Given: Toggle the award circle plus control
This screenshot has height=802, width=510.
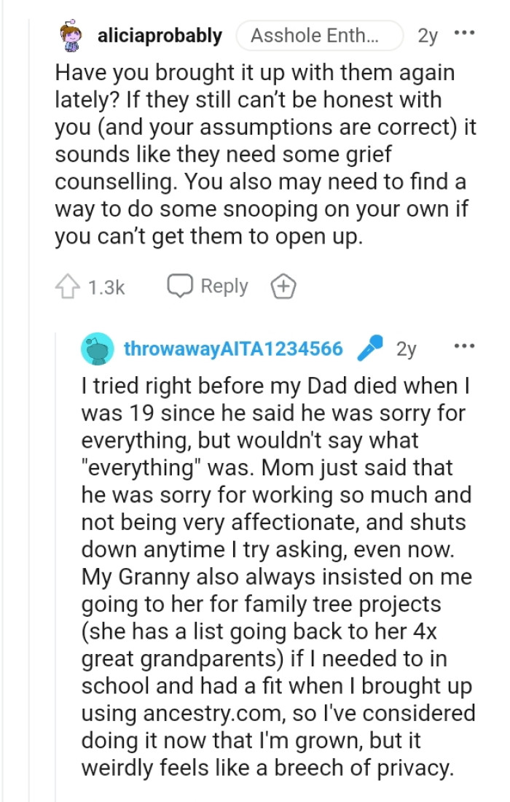Looking at the screenshot, I should (x=283, y=287).
